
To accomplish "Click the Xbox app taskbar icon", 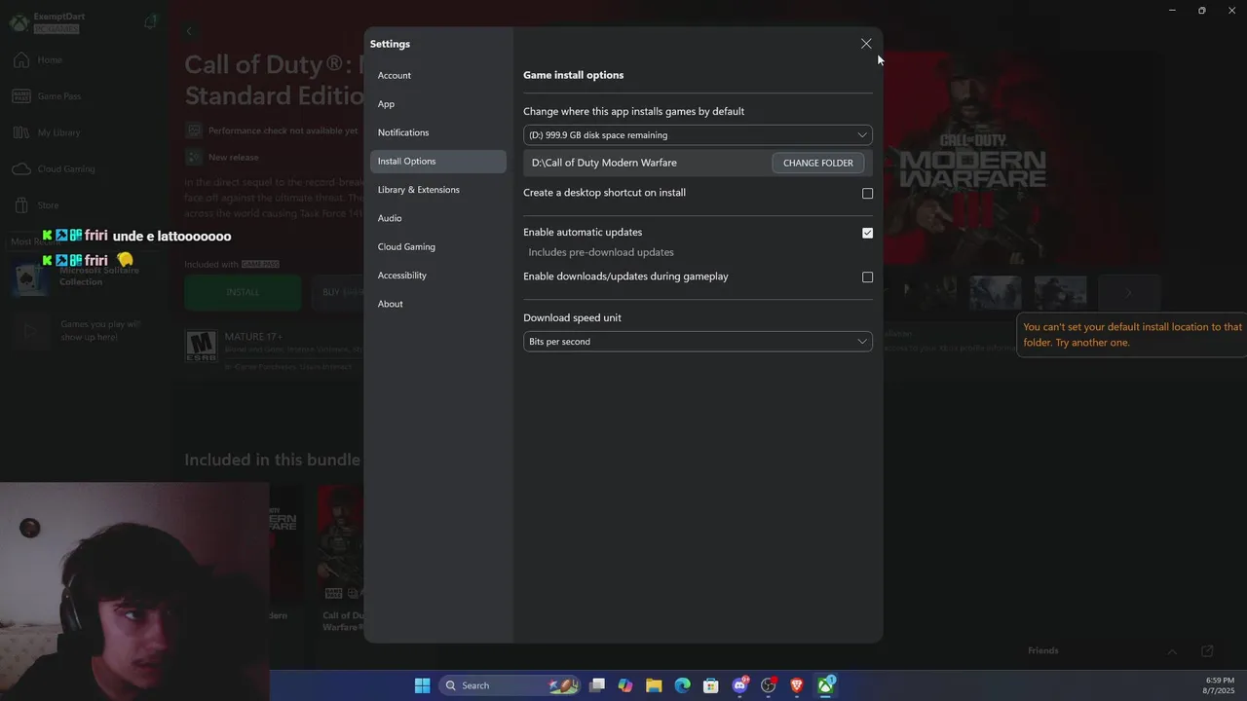I will click(x=826, y=685).
